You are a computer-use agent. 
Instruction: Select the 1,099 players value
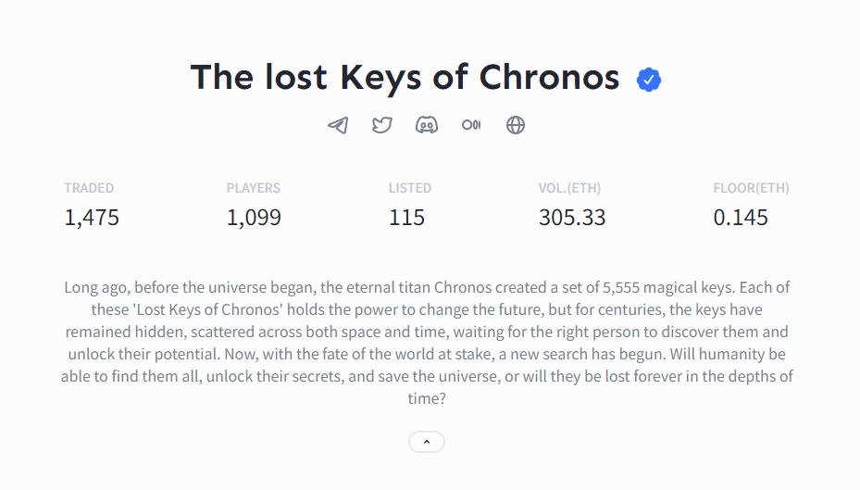(254, 218)
